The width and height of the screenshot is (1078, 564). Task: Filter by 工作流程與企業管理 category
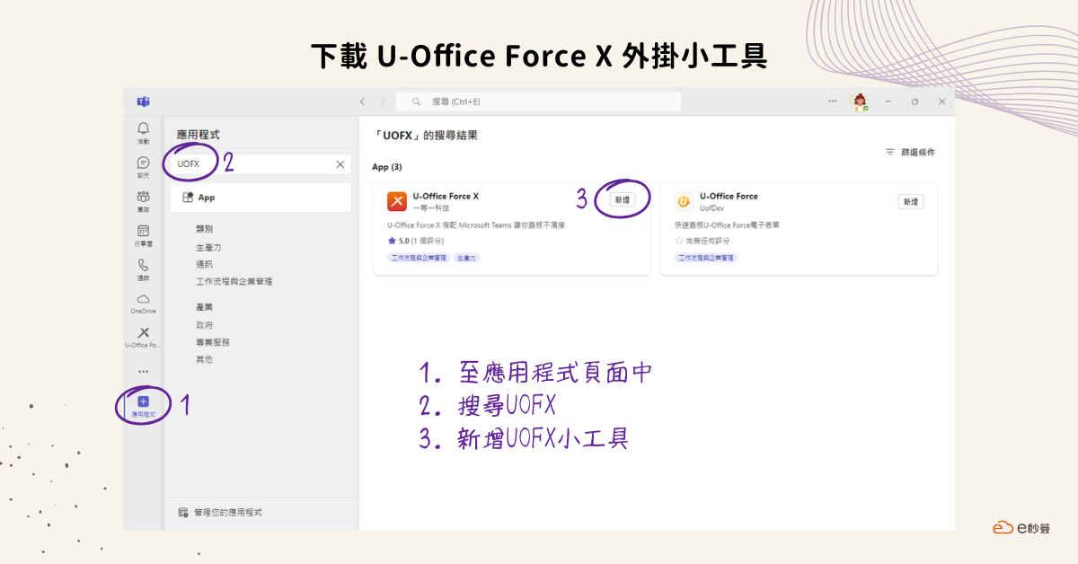point(234,281)
